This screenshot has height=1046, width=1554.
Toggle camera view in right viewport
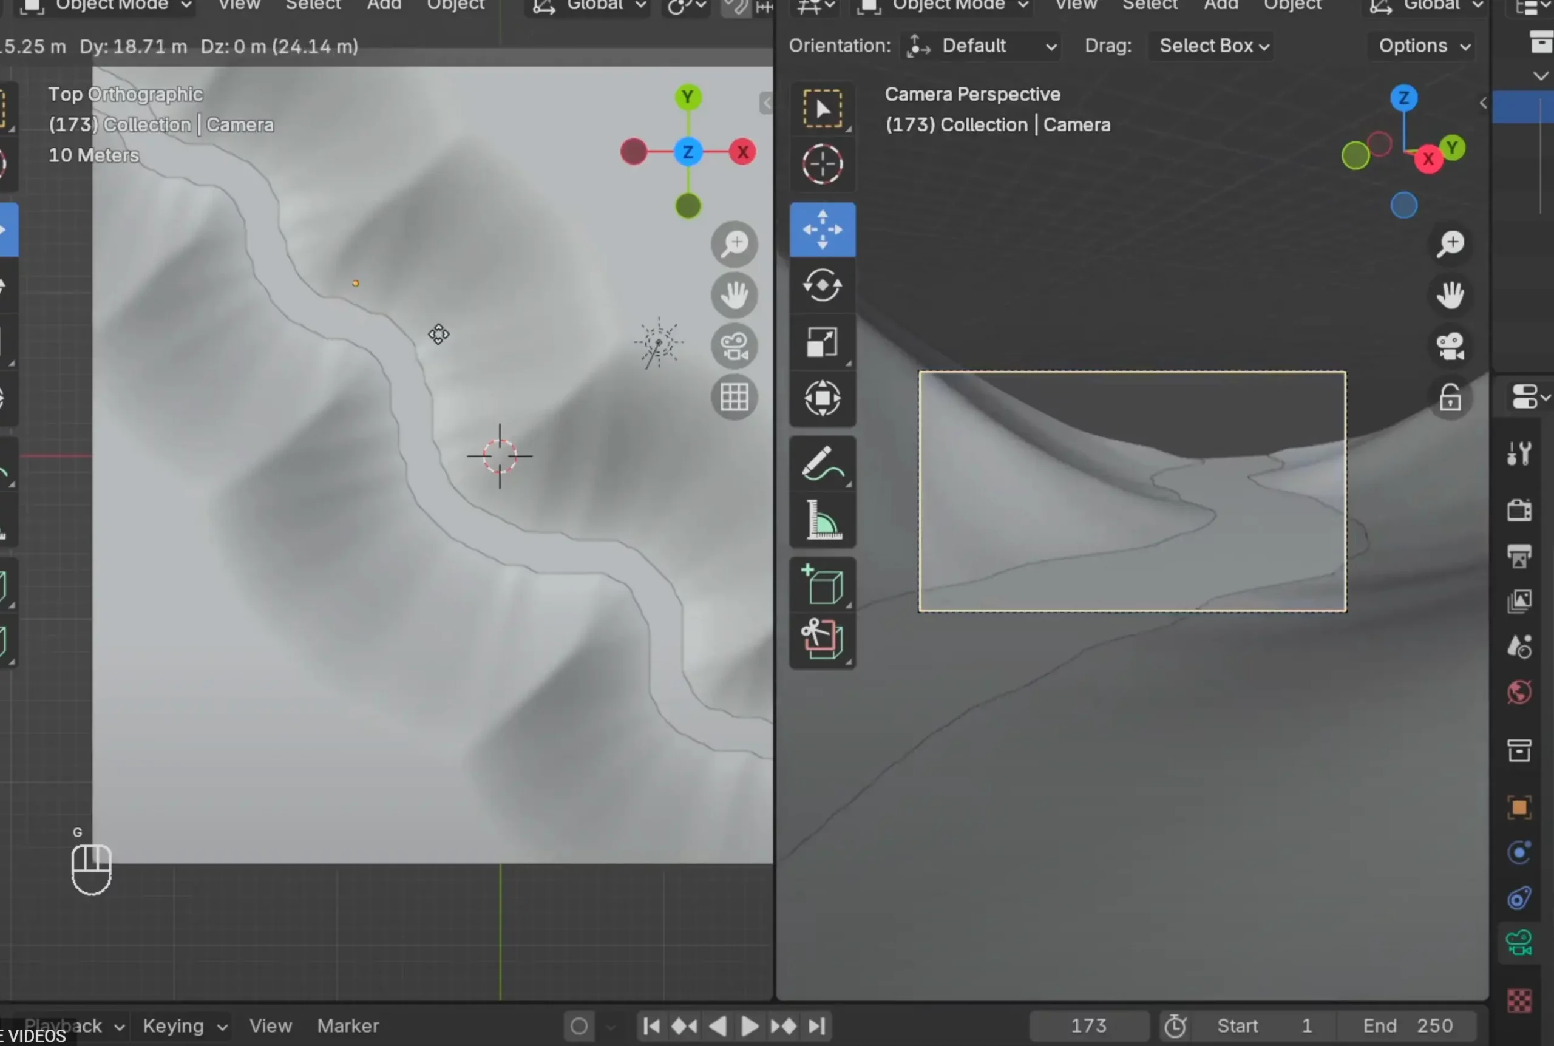click(1450, 346)
